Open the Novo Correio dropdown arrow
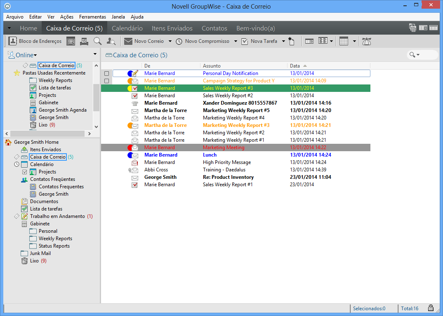Image resolution: width=443 pixels, height=316 pixels. (x=170, y=41)
